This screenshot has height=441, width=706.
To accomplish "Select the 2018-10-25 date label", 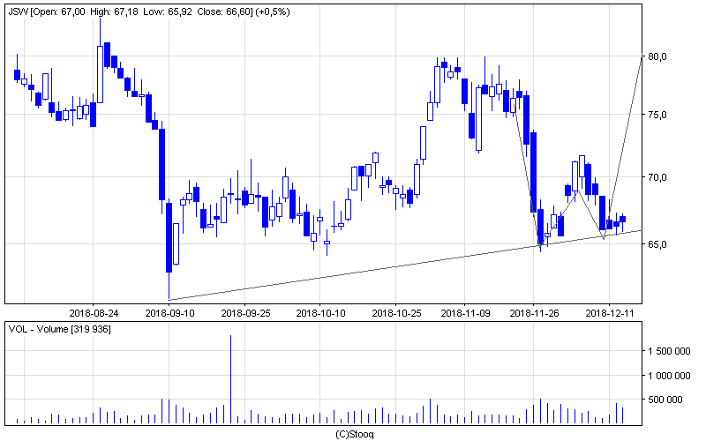I will click(x=396, y=313).
